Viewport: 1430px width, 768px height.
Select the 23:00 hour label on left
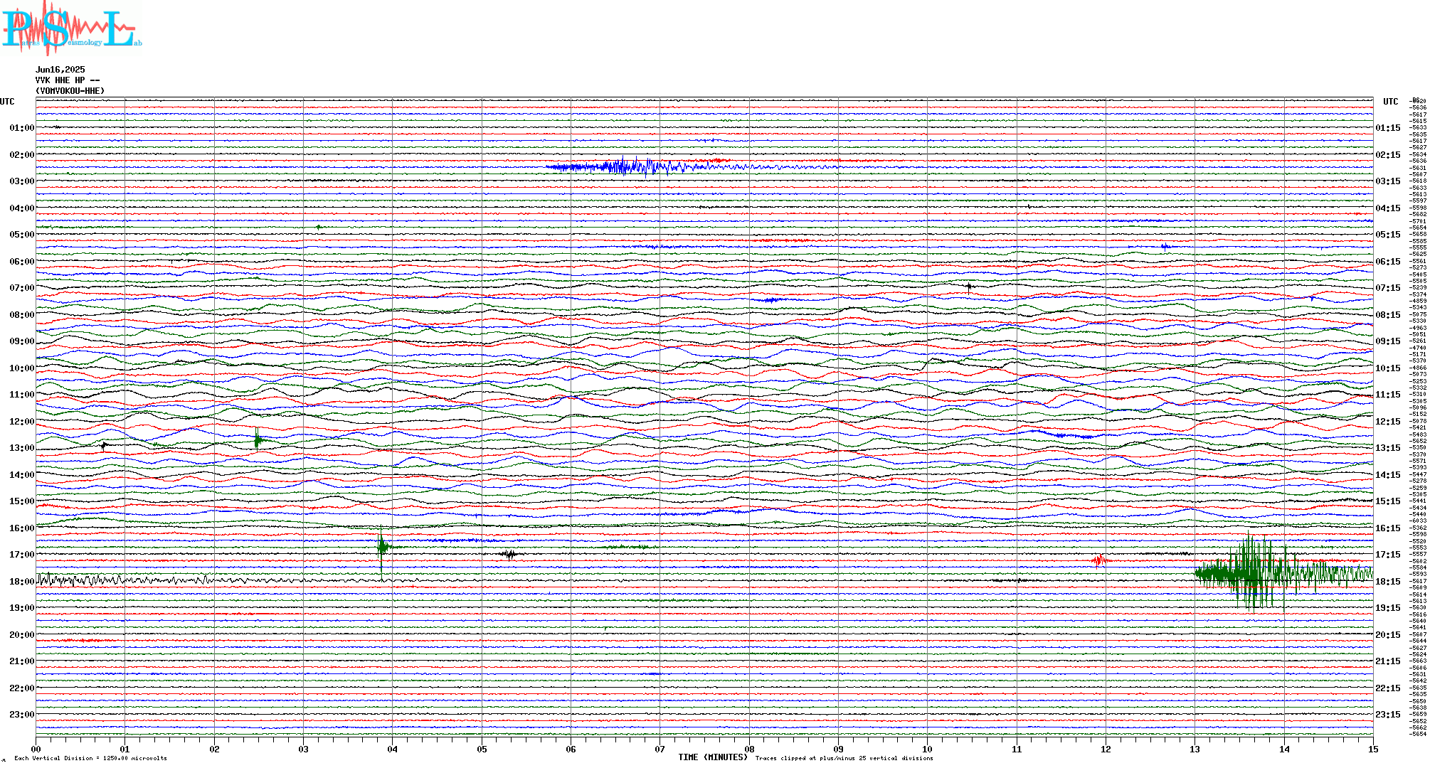point(21,715)
